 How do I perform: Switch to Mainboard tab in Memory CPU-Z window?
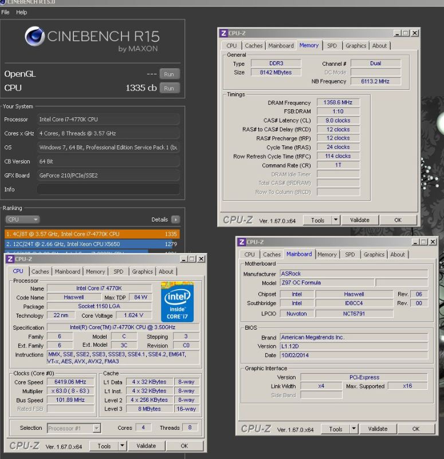coord(281,46)
